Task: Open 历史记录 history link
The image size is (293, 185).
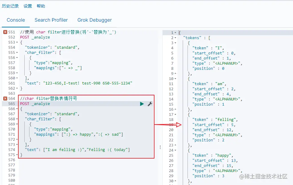Action: click(x=10, y=6)
